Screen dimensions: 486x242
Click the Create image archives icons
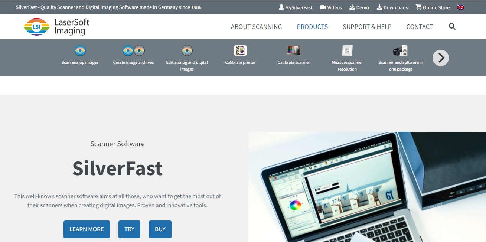[x=134, y=50]
